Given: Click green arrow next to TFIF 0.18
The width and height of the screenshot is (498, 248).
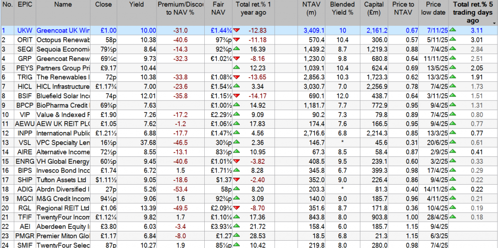Looking at the screenshot, I should click(x=453, y=217).
